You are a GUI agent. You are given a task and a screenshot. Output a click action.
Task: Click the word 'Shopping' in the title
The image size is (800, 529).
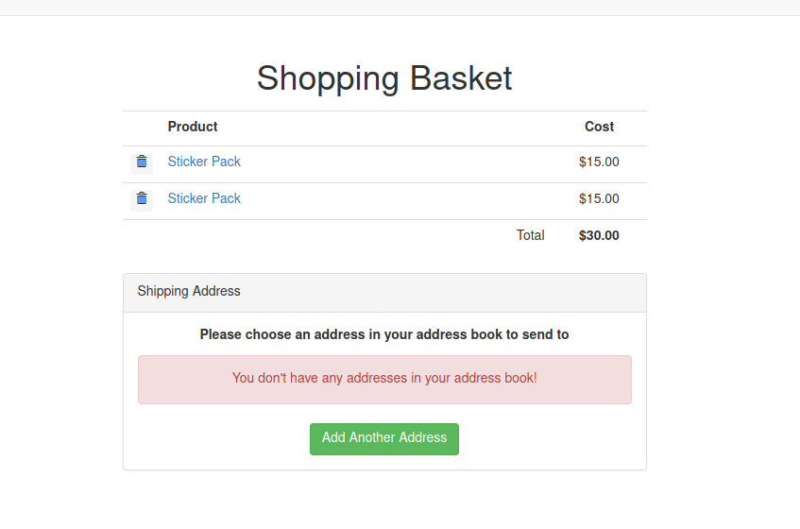[328, 79]
